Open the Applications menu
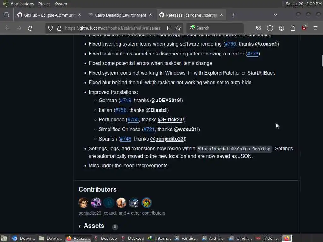This screenshot has width=323, height=242. coord(22,4)
